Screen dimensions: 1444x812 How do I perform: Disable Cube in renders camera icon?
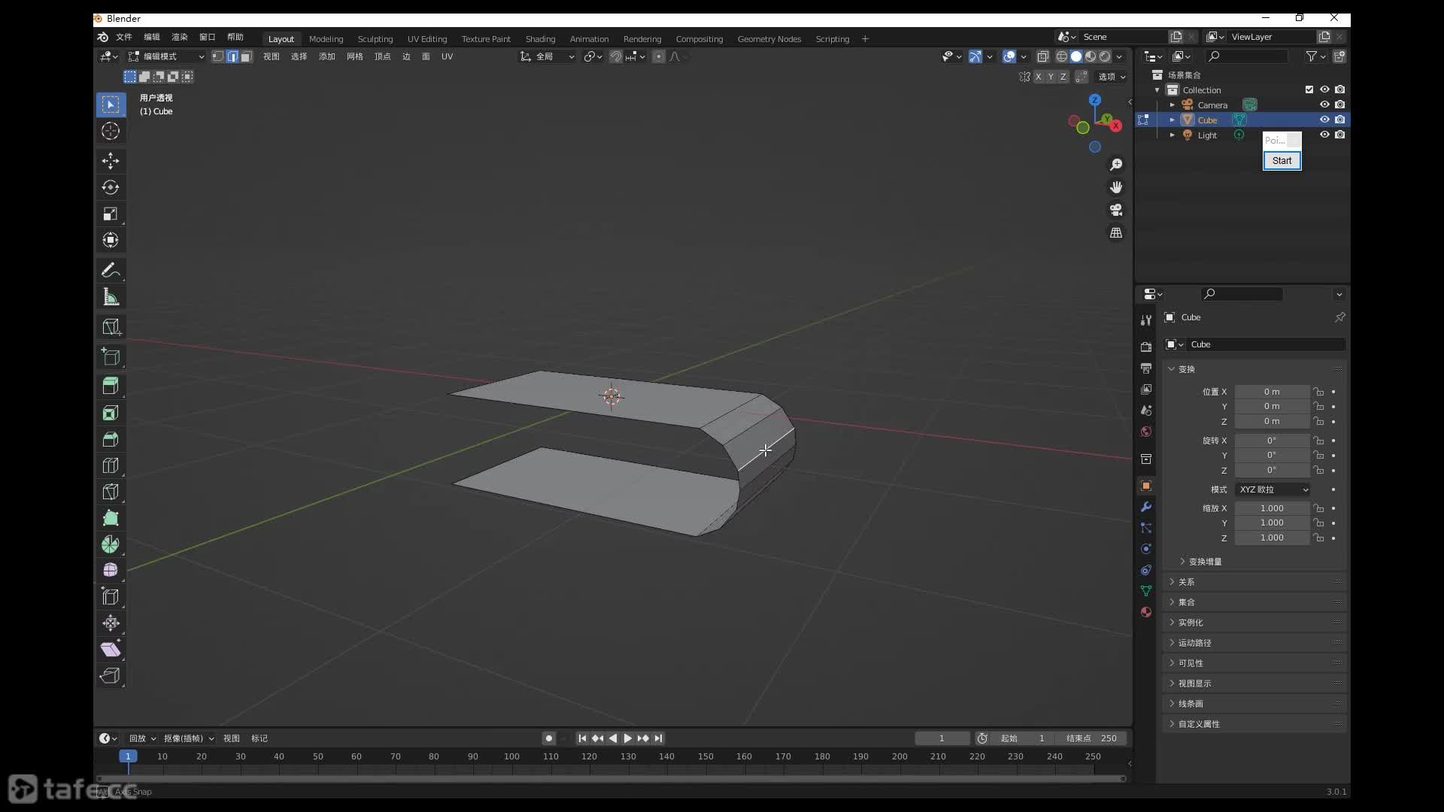[1340, 120]
